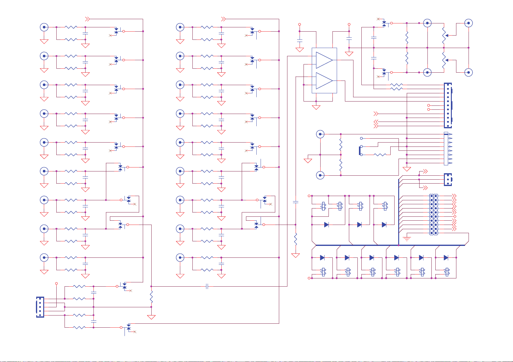The image size is (513, 362).
Task: Select the thick blue jumper bar left of the arrow-pin connector
Action: coord(360,151)
